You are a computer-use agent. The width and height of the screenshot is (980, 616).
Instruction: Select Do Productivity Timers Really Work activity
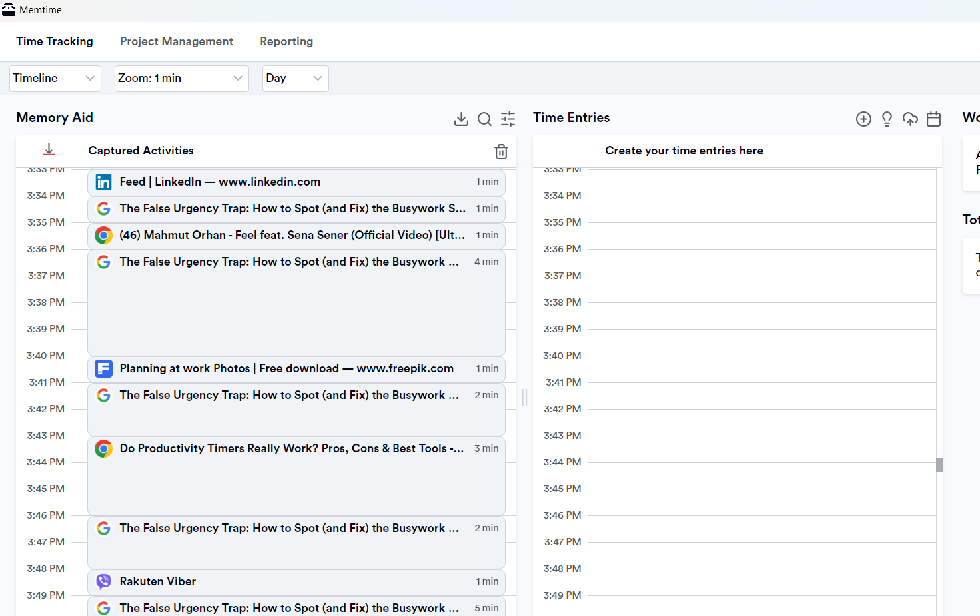[296, 475]
